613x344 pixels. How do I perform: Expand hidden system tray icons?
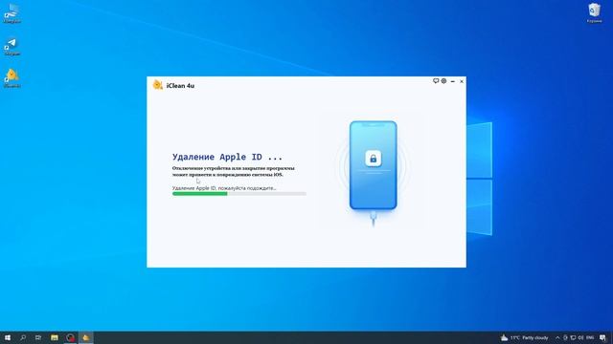[557, 337]
